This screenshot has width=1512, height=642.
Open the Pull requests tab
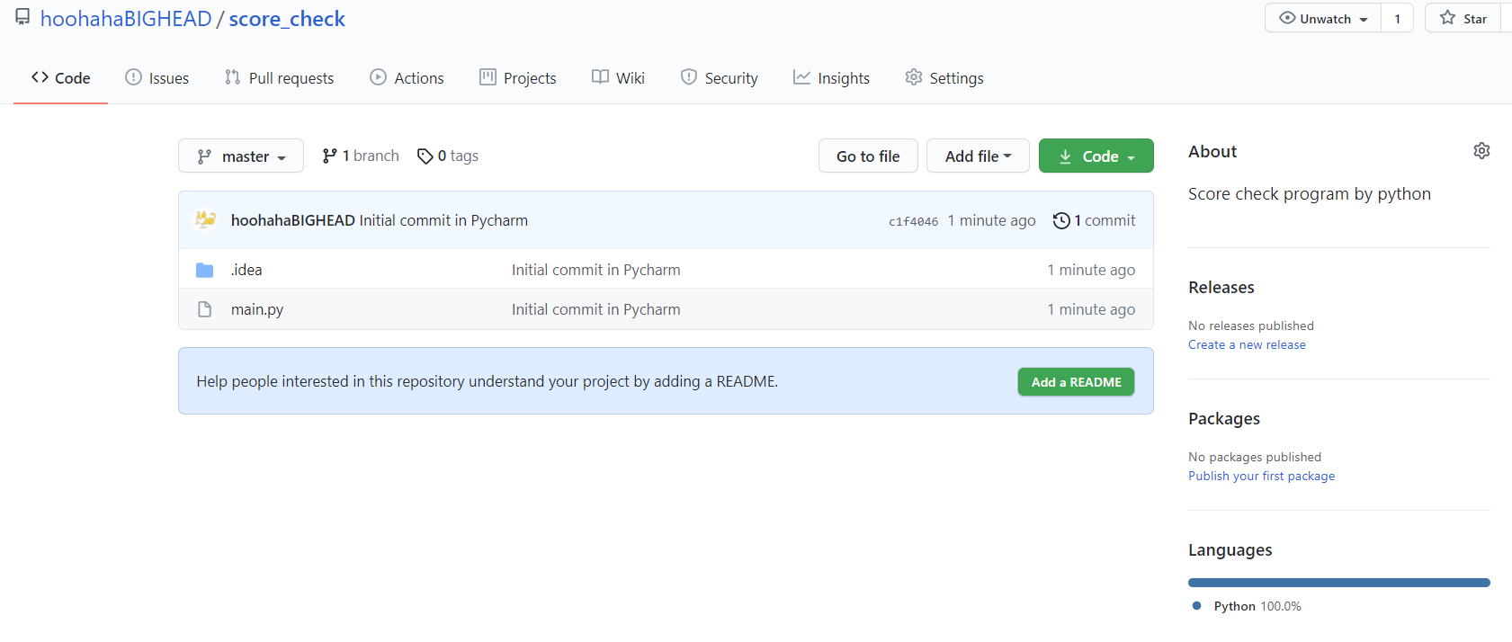tap(279, 78)
